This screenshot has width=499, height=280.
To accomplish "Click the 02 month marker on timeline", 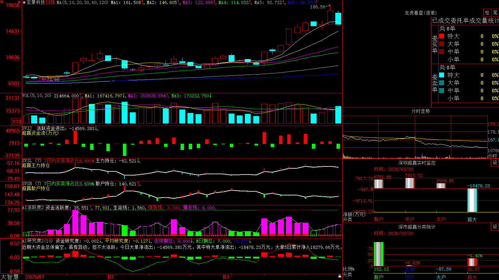I will click(x=111, y=277).
